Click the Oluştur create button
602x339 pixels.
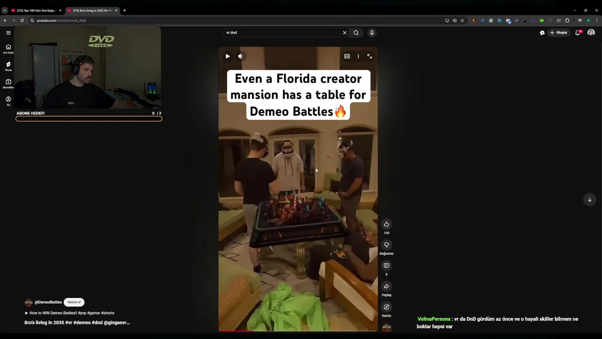559,33
